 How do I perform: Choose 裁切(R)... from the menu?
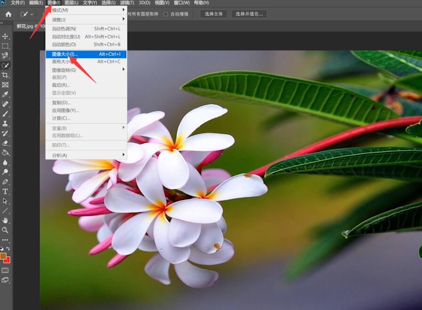(86, 85)
